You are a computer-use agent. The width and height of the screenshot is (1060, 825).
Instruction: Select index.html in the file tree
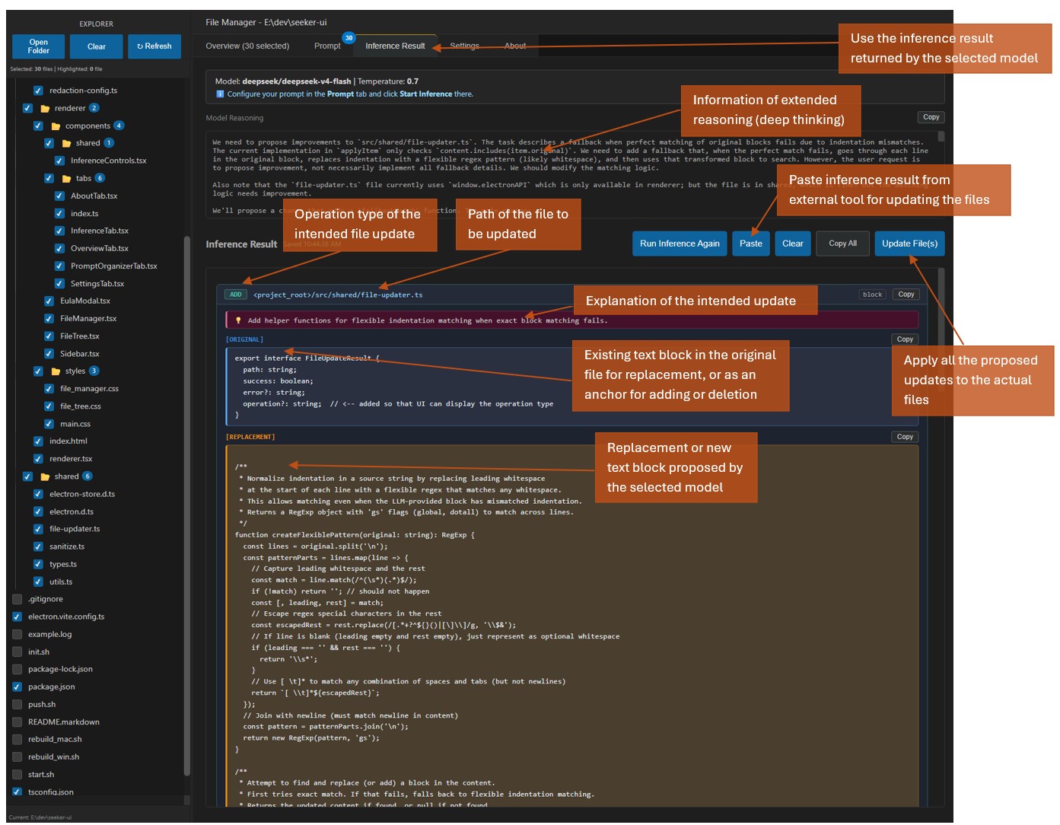coord(68,441)
